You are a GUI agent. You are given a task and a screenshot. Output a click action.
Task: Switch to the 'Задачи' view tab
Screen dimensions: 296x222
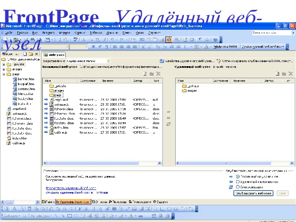point(160,202)
